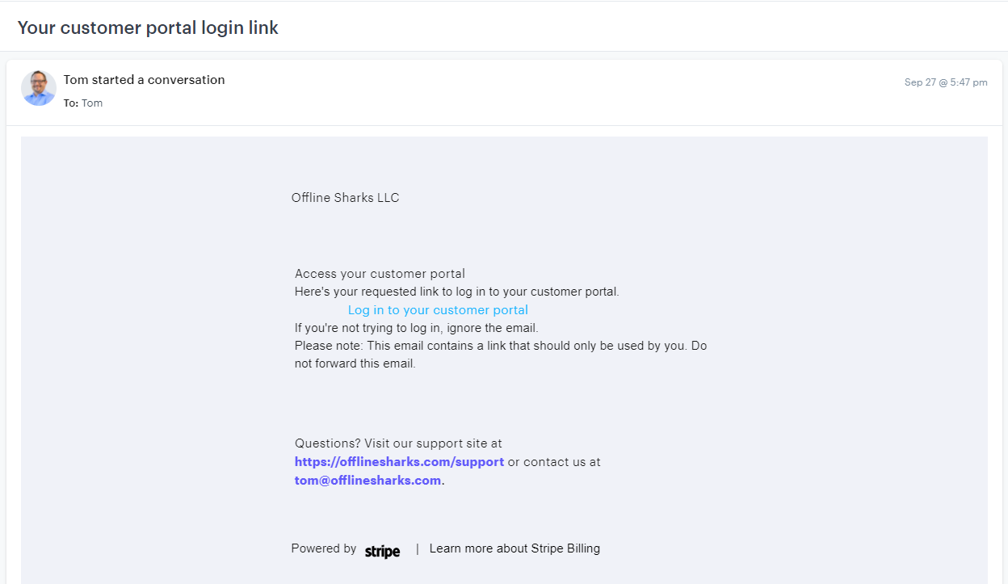The height and width of the screenshot is (584, 1008).
Task: Click the 'or contact us at' text
Action: pyautogui.click(x=554, y=462)
